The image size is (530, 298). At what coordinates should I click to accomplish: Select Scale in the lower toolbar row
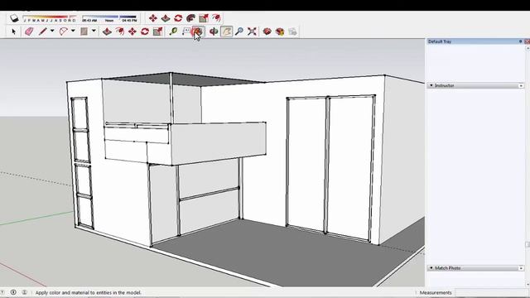point(157,31)
